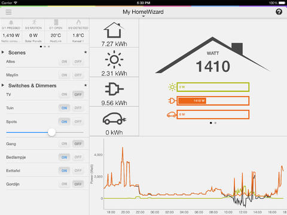Turn Gang switch ON
This screenshot has width=287, height=215.
64,144
